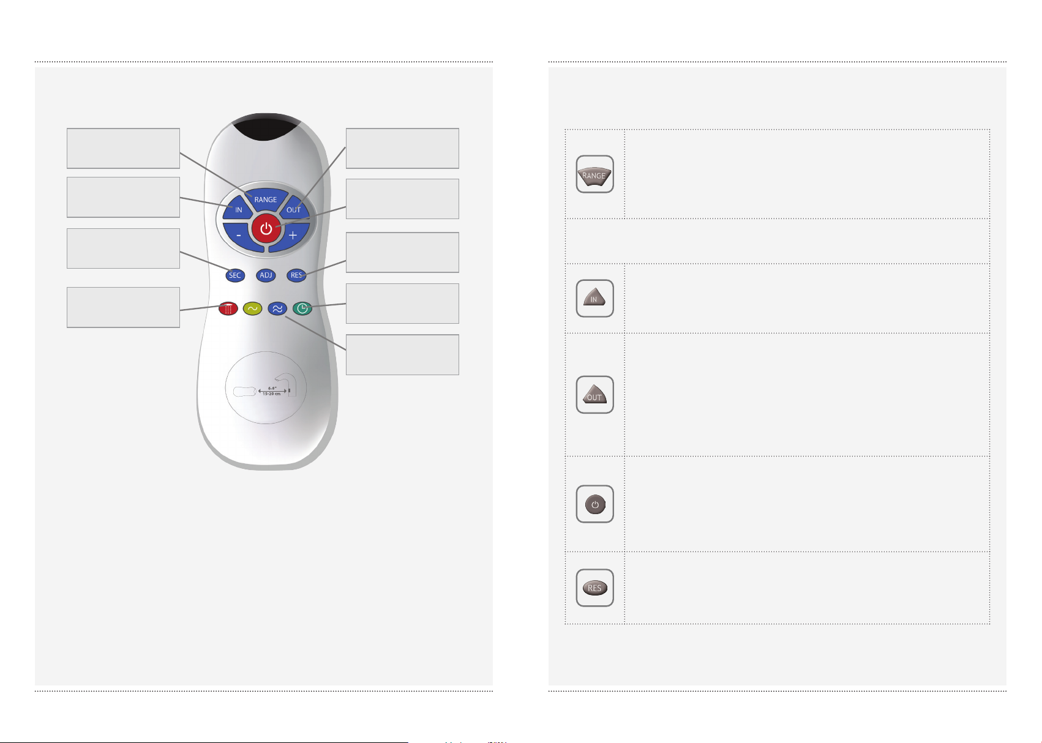Viewport: 1042px width, 743px height.
Task: Click the gray RANGE icon in the legend table
Action: (x=594, y=174)
